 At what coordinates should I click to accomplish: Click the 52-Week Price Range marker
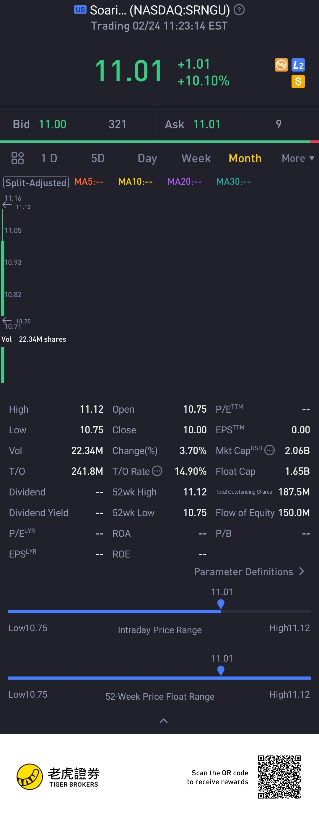point(221,670)
